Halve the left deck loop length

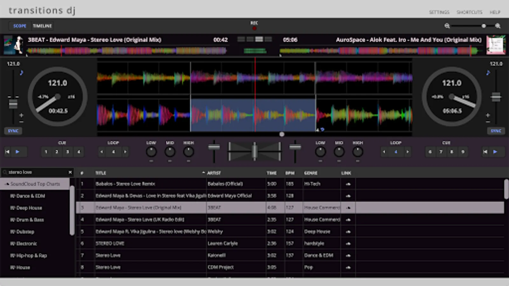click(102, 152)
